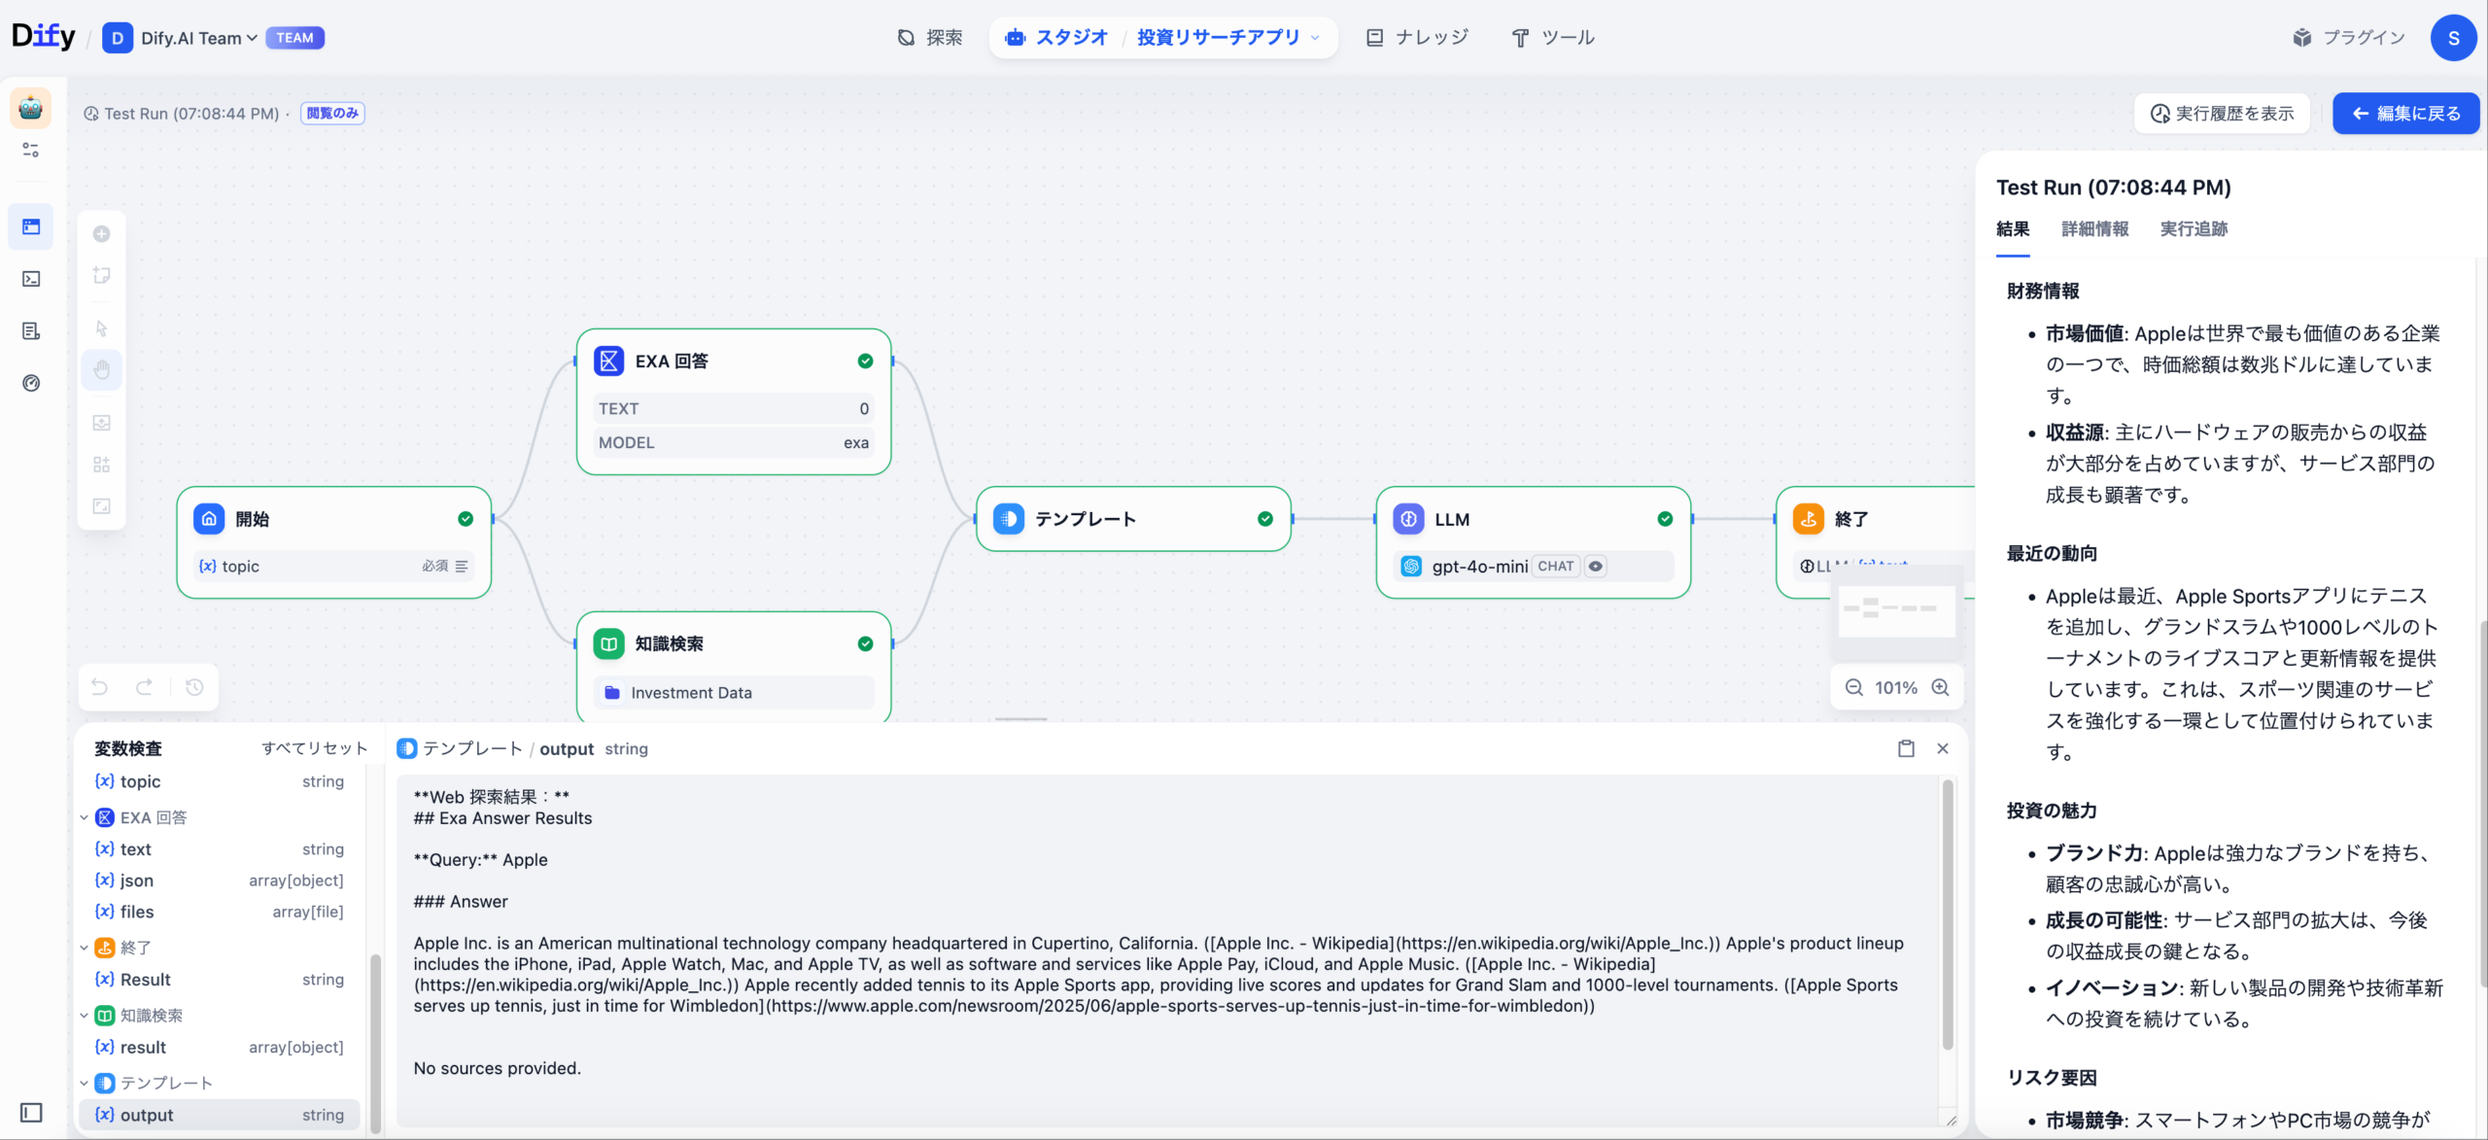Open the logs icon in left sidebar
This screenshot has height=1140, width=2488.
31,331
